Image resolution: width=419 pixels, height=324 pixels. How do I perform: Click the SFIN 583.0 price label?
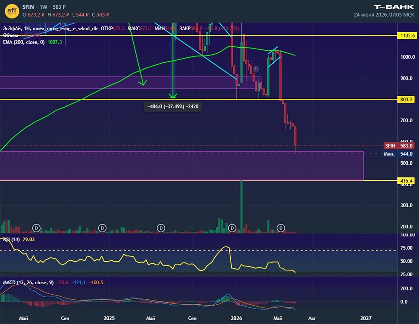(399, 146)
